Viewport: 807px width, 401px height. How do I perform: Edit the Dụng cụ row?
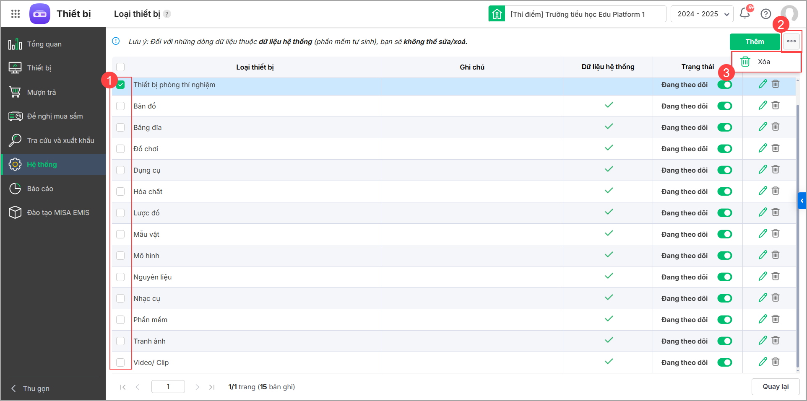763,170
